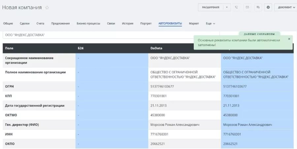Screen dimensions: 297x149
Task: Click the Ген. директор (ФИО) label
Action: (22, 125)
